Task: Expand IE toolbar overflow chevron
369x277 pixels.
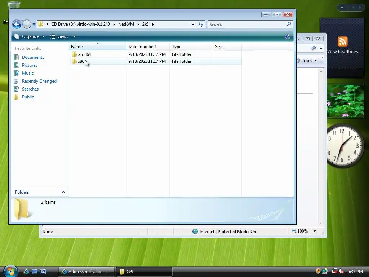Action: pos(321,58)
